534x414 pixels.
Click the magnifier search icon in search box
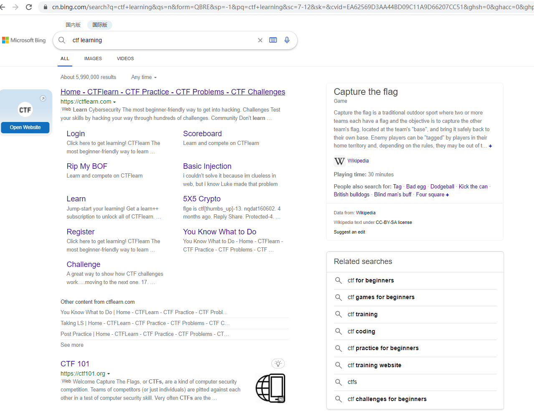pyautogui.click(x=62, y=40)
